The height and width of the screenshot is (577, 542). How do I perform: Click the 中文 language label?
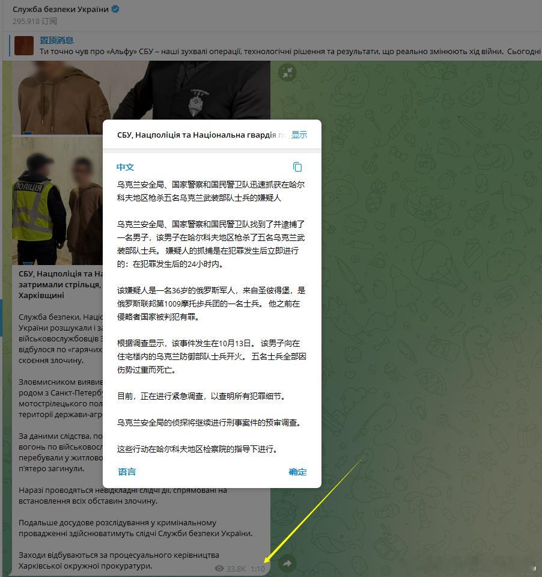(125, 167)
